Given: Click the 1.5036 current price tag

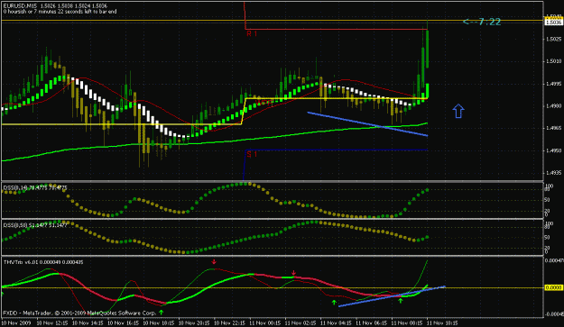Looking at the screenshot, I should pyautogui.click(x=553, y=23).
